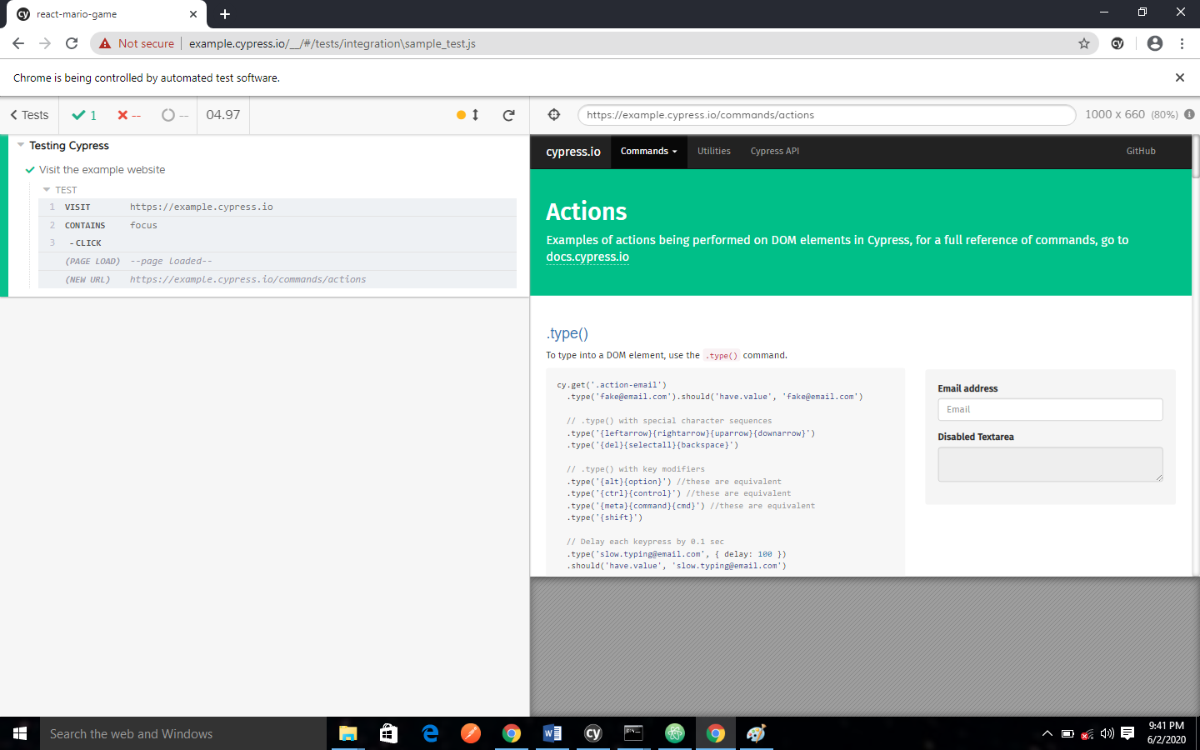
Task: Select the PAGE LOAD log entry
Action: [277, 261]
